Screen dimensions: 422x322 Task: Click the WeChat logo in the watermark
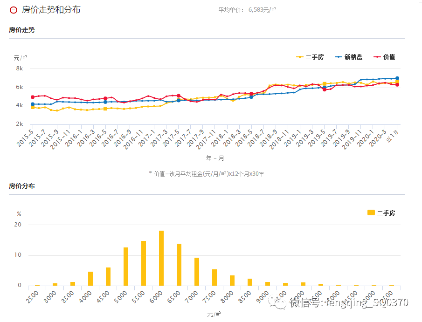point(281,303)
